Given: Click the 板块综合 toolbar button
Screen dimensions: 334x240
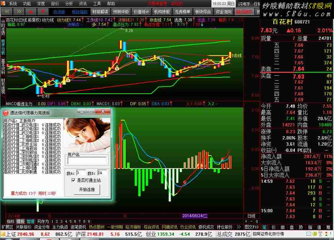Looking at the screenshot, I should tap(203, 12).
